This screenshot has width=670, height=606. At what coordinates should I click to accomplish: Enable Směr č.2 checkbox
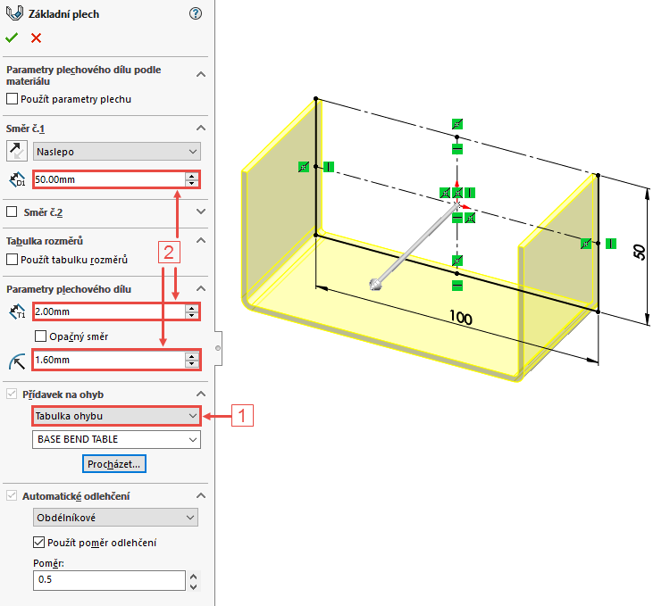coord(12,212)
